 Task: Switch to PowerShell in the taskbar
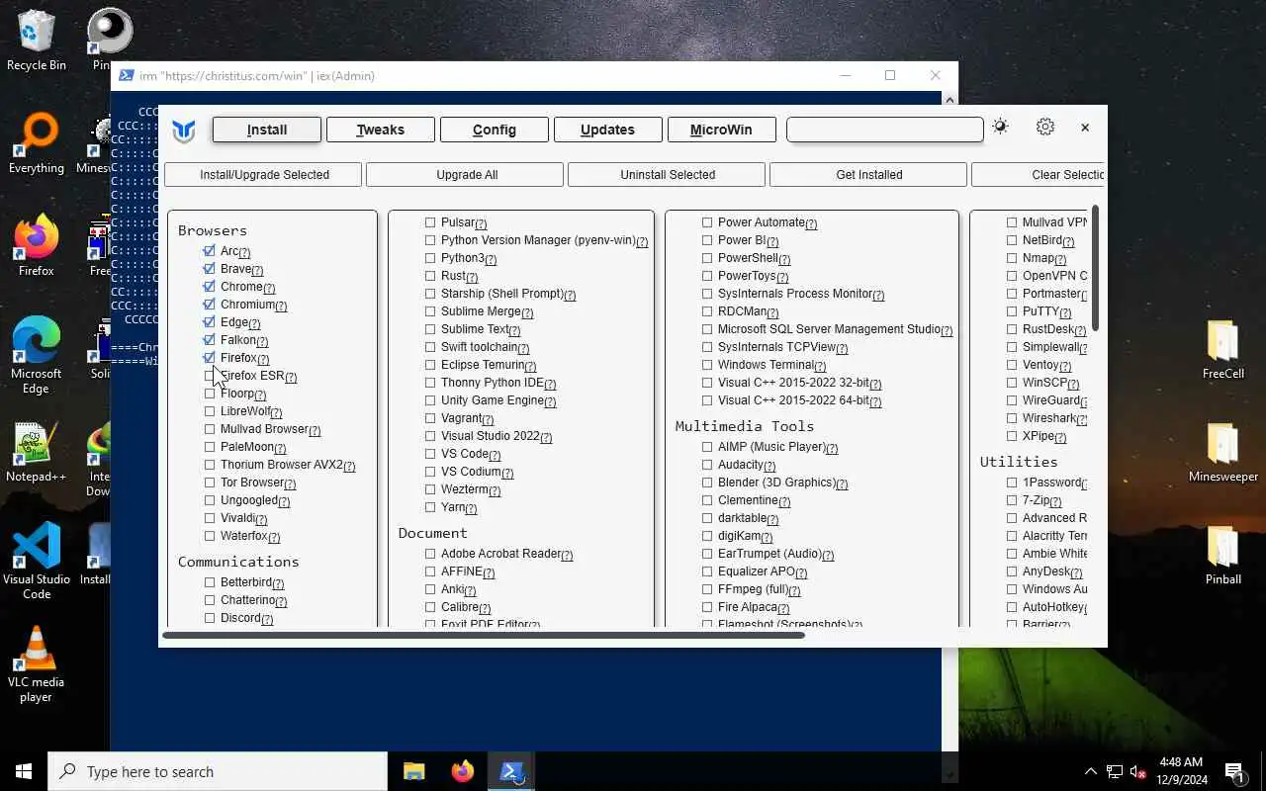coord(511,771)
